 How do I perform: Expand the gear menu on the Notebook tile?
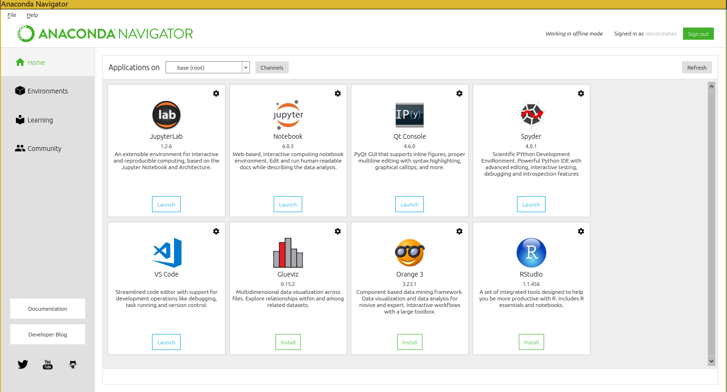[338, 93]
